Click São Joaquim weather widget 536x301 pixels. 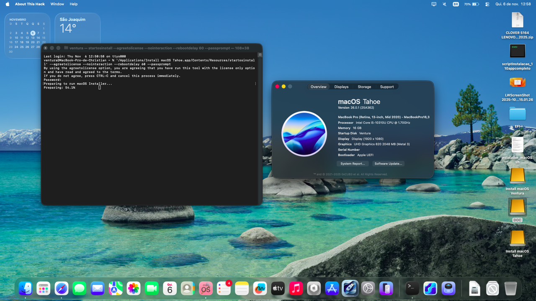(77, 36)
